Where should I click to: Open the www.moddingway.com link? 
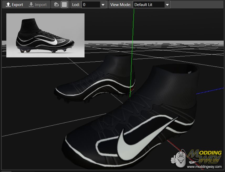point(204,166)
